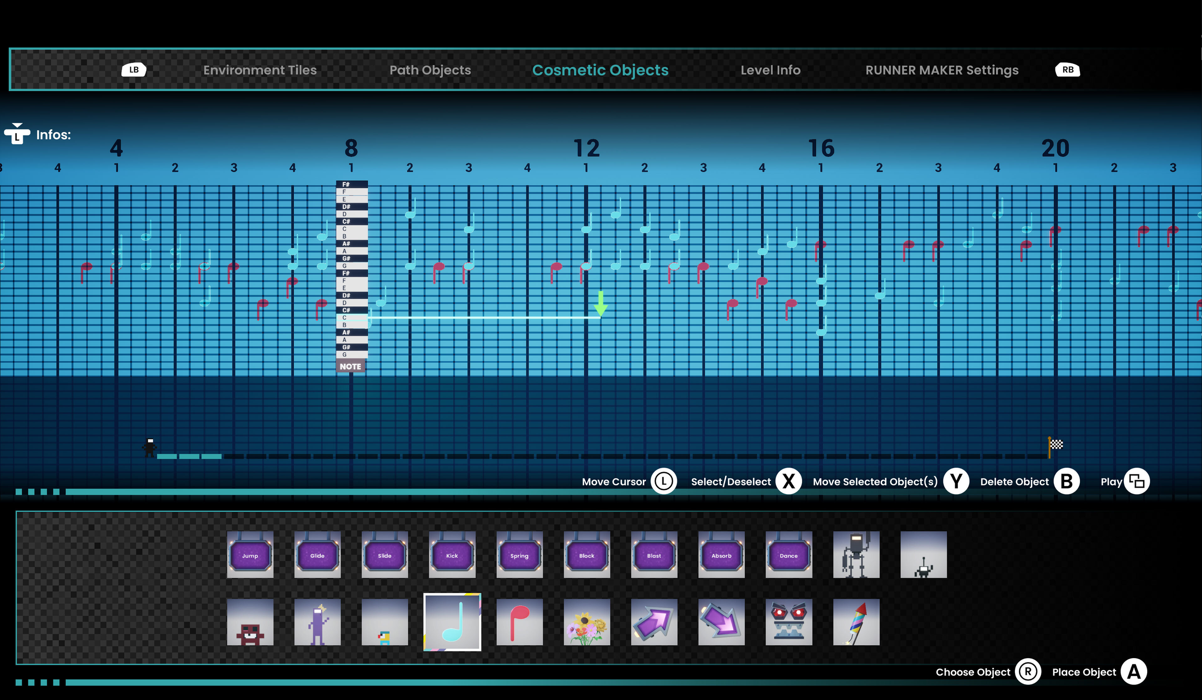Screen dimensions: 1202x700
Task: Select the firework rocket object
Action: pyautogui.click(x=856, y=622)
